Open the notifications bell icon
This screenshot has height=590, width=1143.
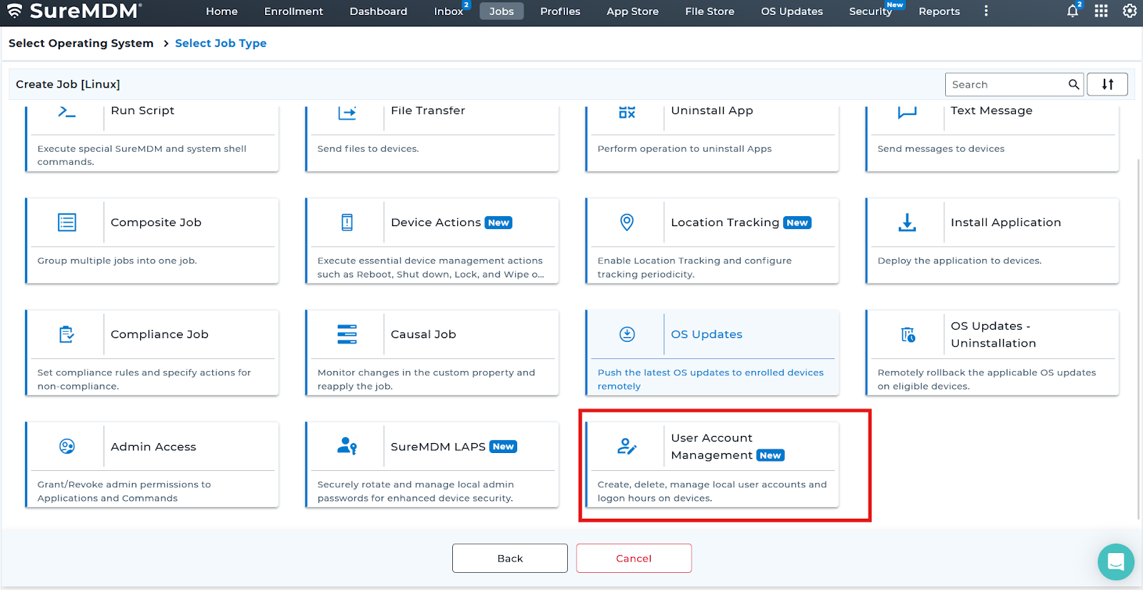1072,11
